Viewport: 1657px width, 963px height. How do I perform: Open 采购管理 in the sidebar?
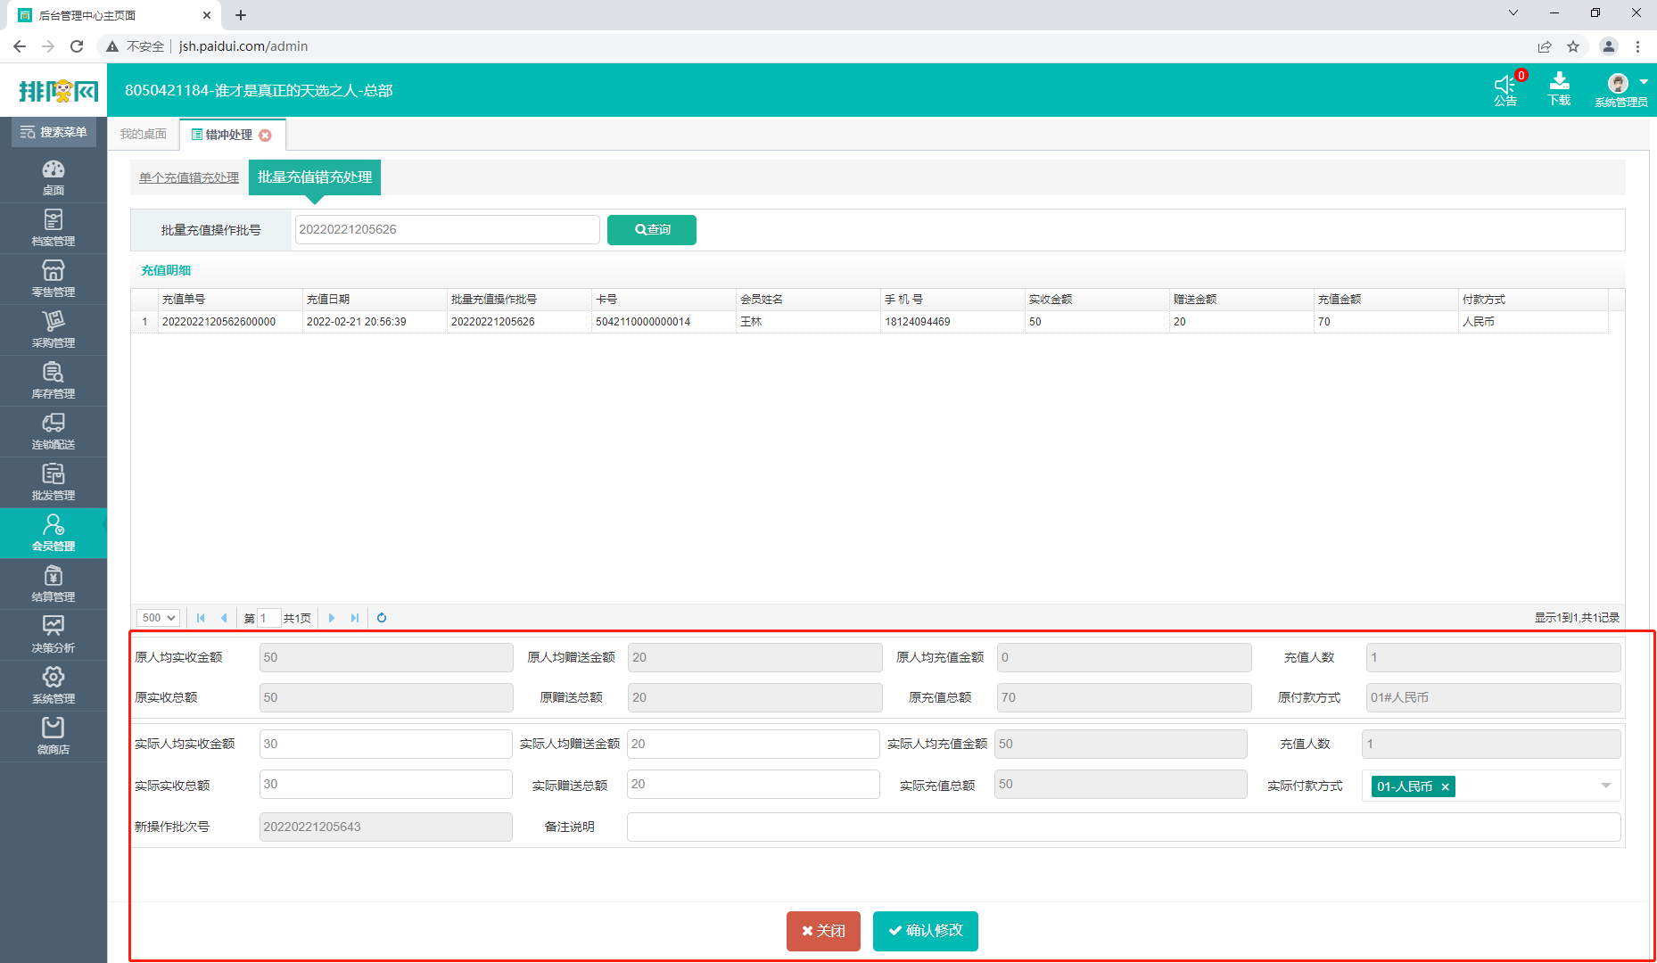tap(54, 330)
